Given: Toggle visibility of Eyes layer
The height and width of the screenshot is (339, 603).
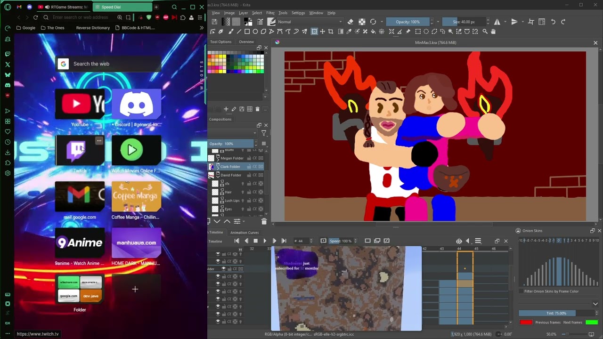Looking at the screenshot, I should [x=243, y=209].
